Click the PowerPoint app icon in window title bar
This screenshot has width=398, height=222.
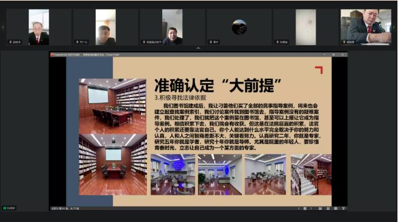pos(52,55)
